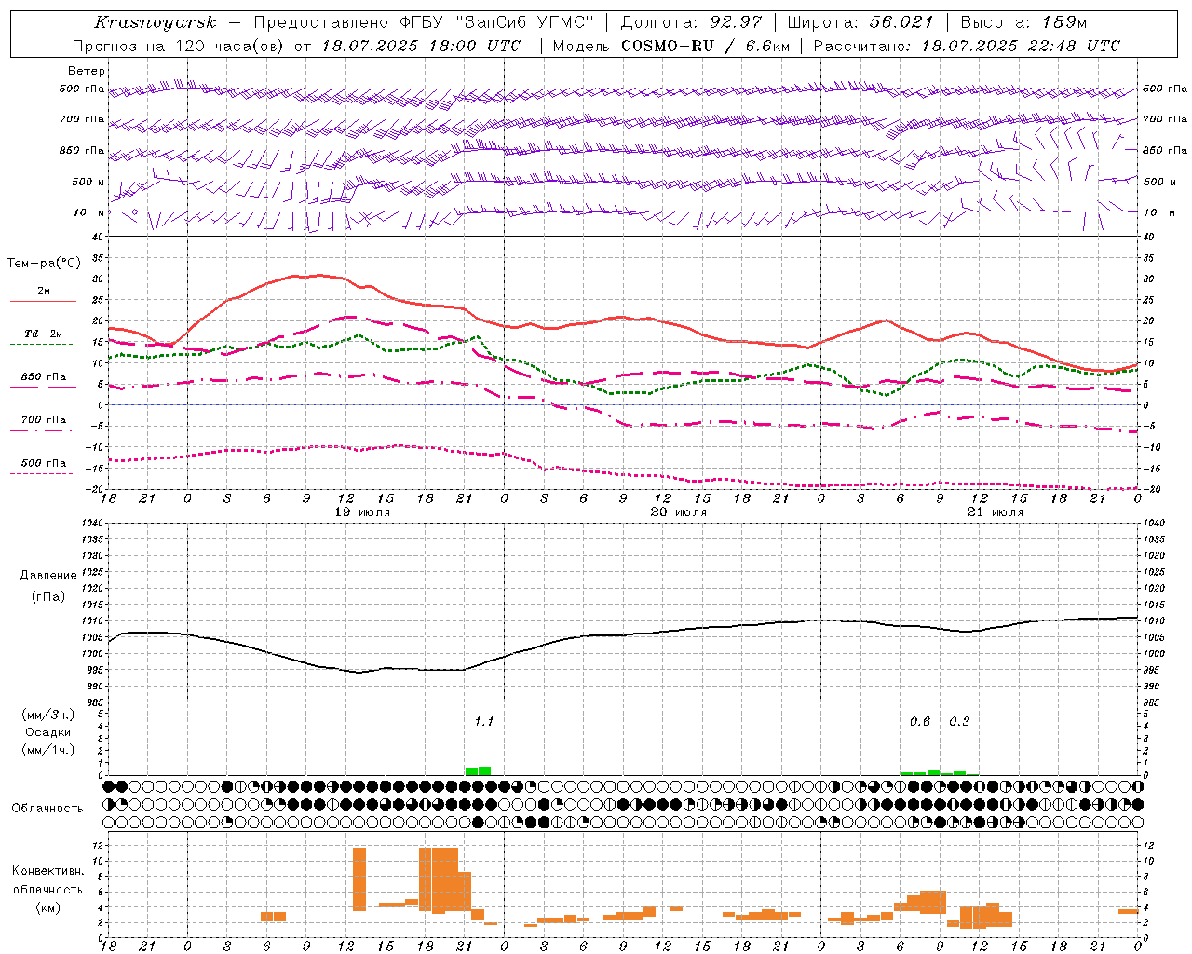The width and height of the screenshot is (1192, 954).
Task: Click the ФГБУ "ЗапСиб УГМС" provider text
Action: point(495,22)
